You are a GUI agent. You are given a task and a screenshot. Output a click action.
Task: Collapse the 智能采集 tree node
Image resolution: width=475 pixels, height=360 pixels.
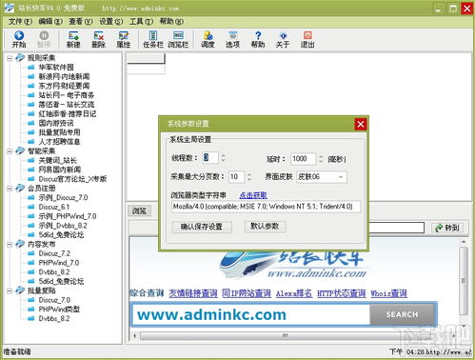point(10,151)
